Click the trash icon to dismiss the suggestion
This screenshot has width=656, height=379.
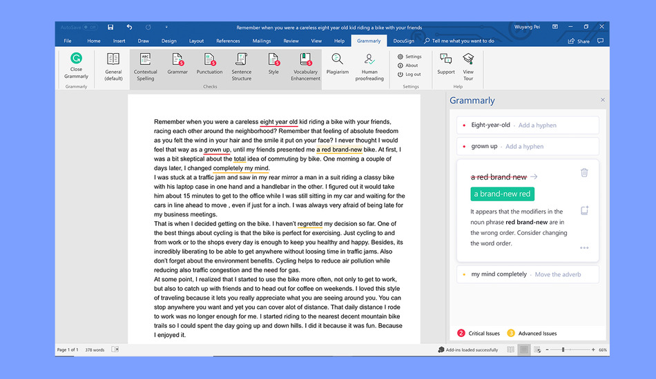coord(584,173)
